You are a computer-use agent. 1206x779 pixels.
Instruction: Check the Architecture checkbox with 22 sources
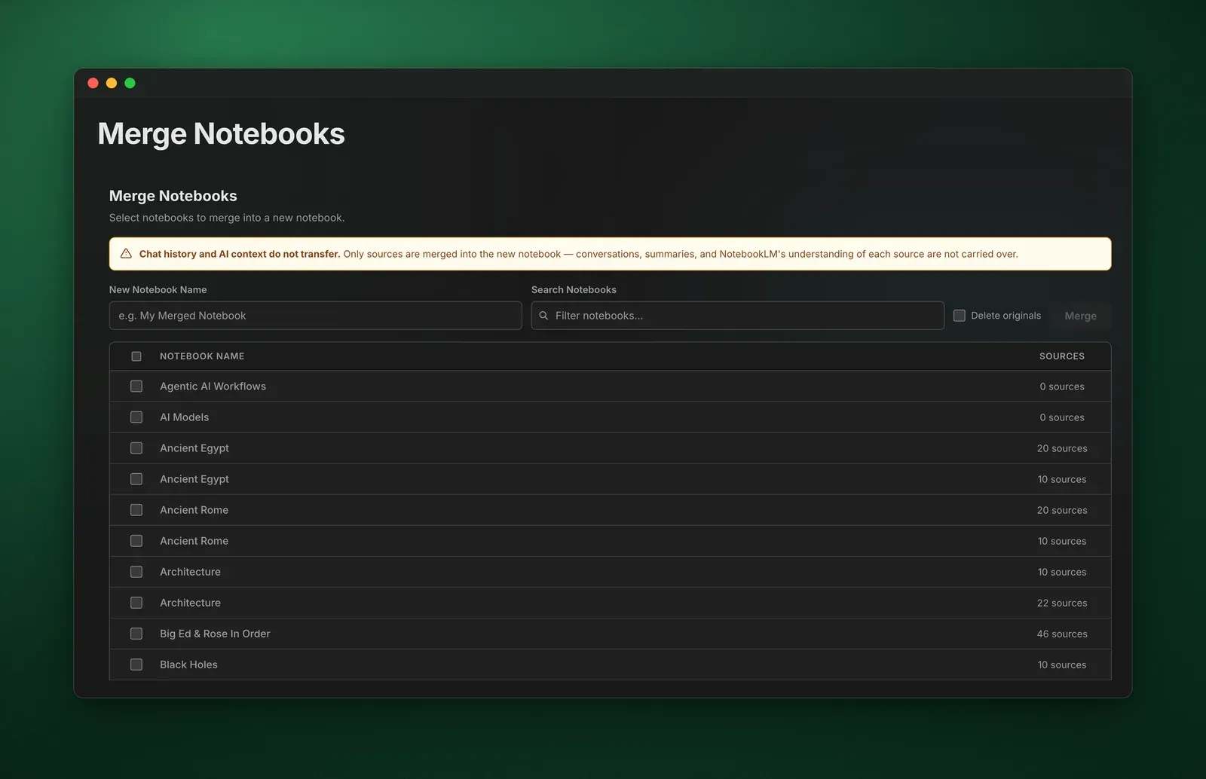point(136,603)
